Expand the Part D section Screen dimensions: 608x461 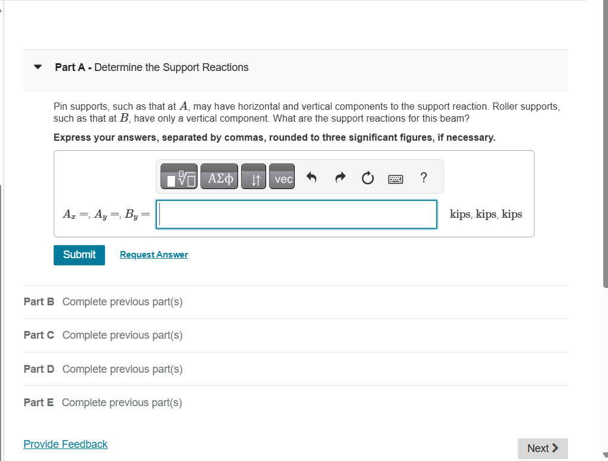pyautogui.click(x=39, y=369)
